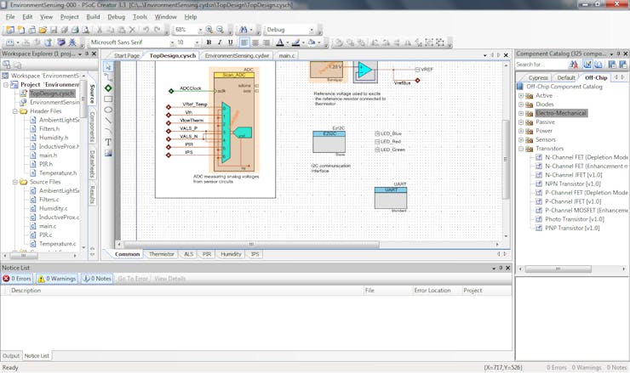630x373 pixels.
Task: Select the wire drawing tool in canvas palette
Action: tap(108, 77)
